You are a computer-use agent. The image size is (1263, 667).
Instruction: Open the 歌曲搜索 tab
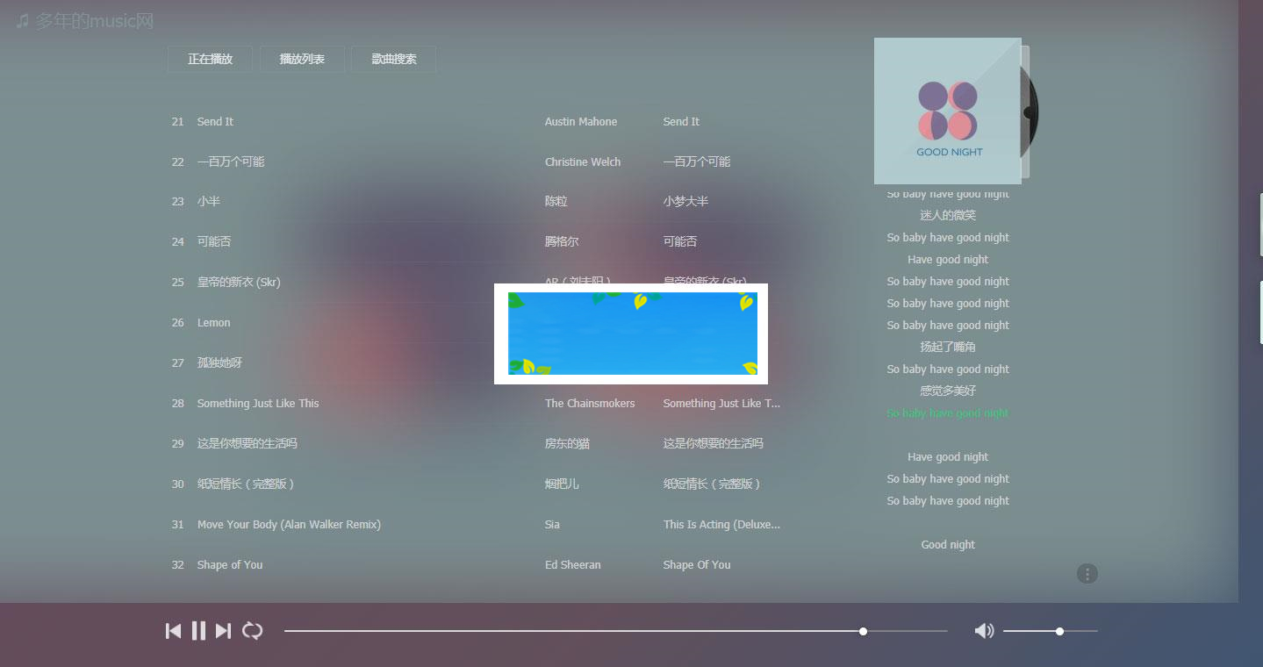pyautogui.click(x=393, y=60)
